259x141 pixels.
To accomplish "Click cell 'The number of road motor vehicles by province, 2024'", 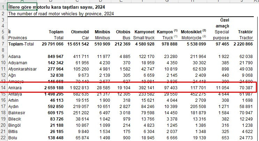I will click(x=61, y=14).
